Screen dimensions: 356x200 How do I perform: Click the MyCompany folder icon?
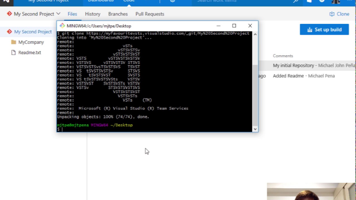(x=13, y=42)
